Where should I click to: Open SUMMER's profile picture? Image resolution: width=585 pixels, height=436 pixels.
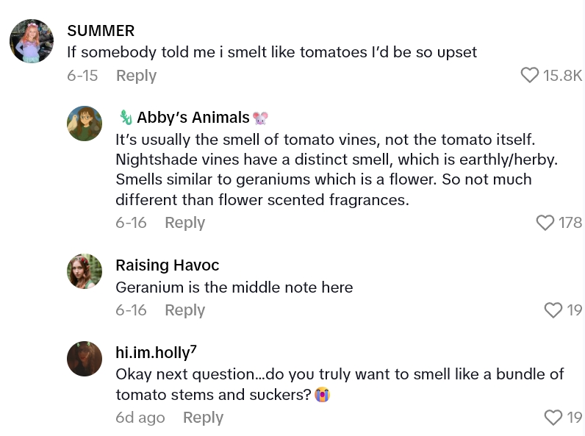(x=31, y=41)
